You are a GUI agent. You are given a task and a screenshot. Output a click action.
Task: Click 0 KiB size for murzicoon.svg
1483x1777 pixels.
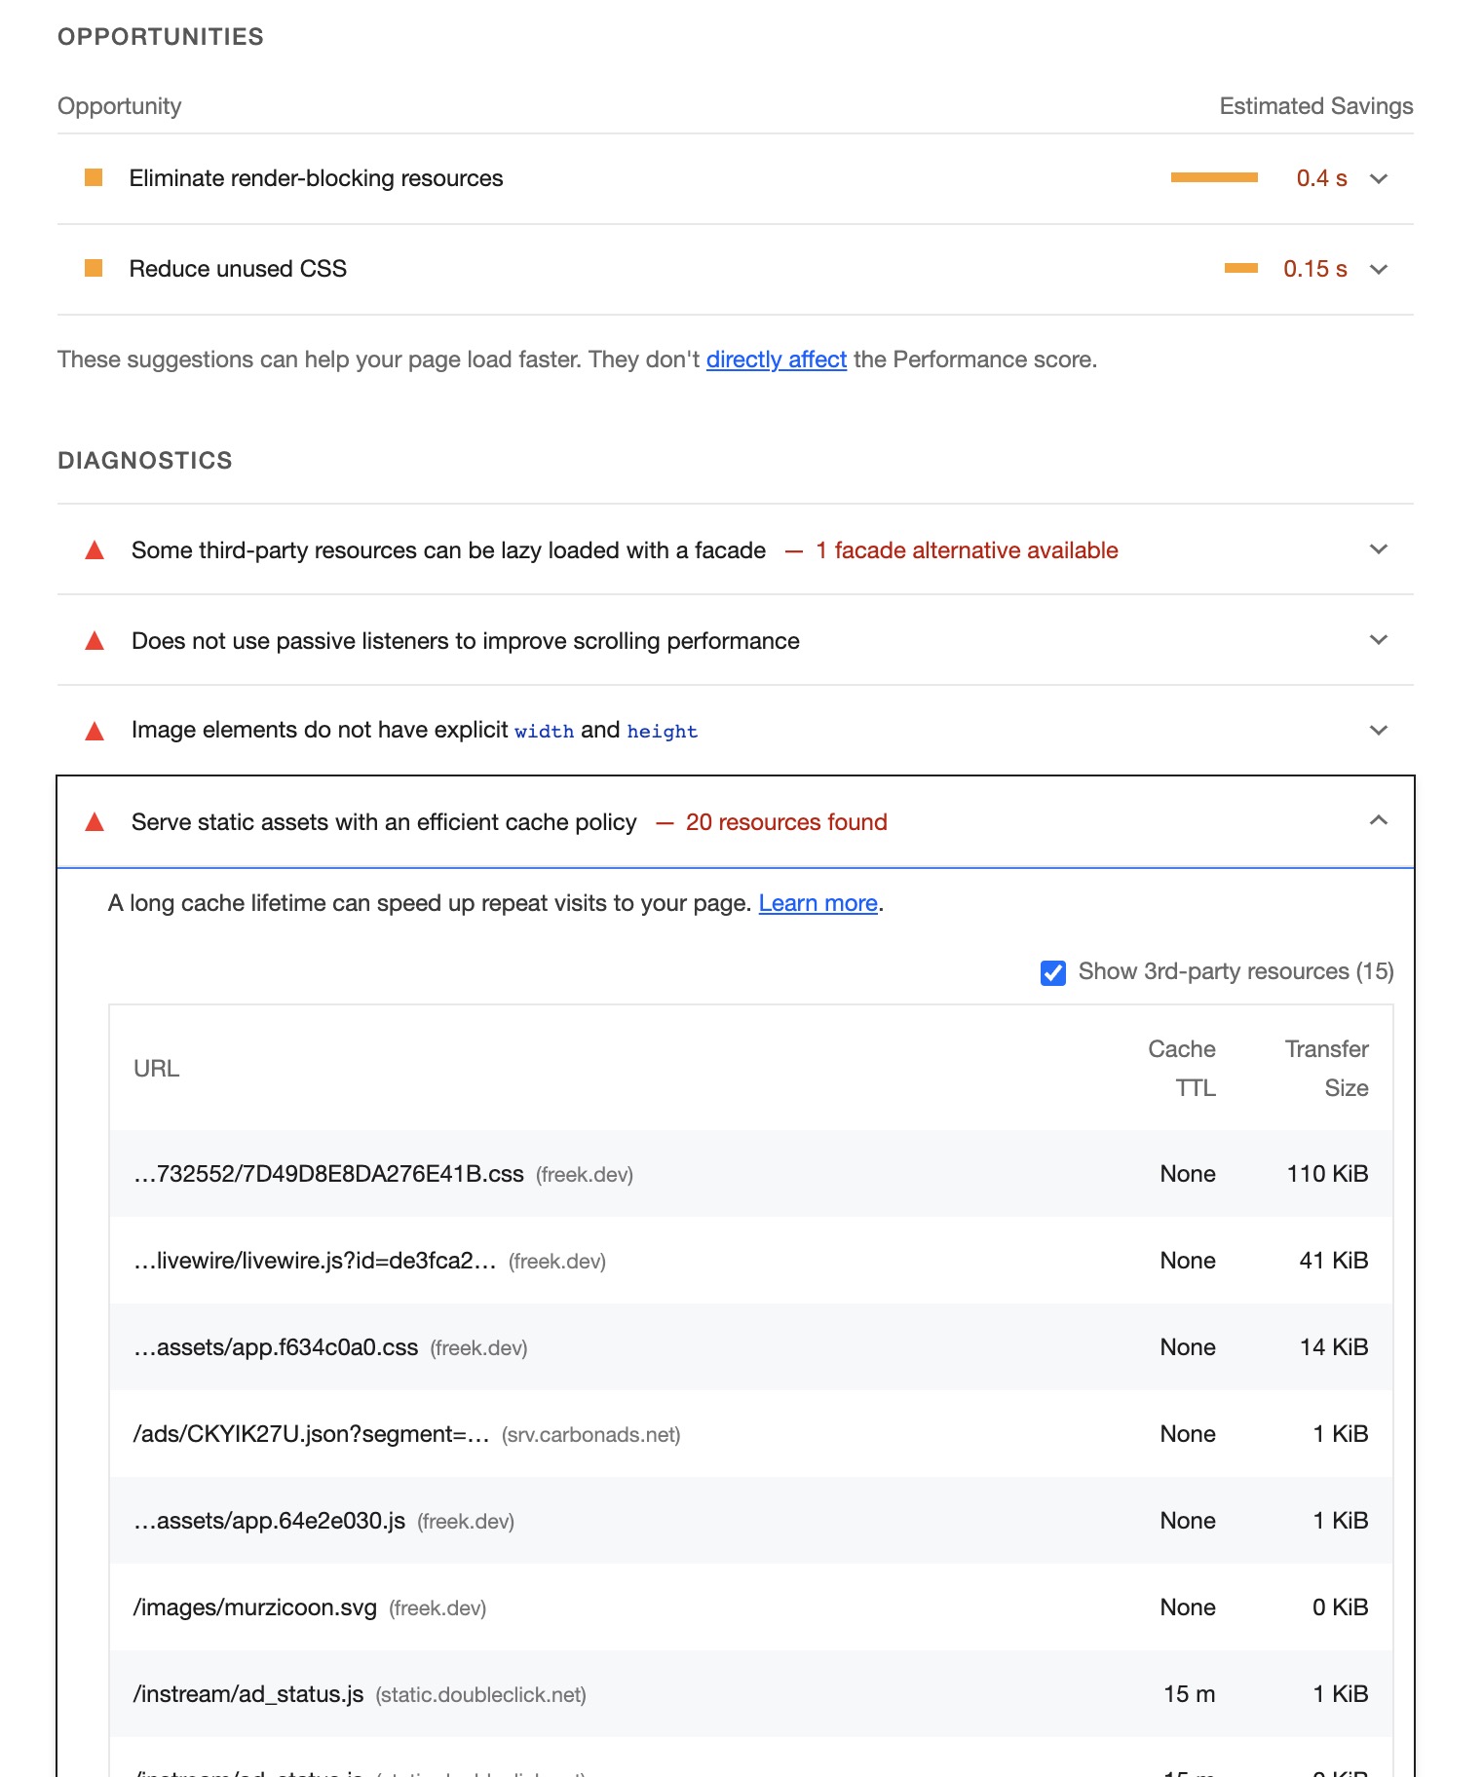point(1340,1607)
